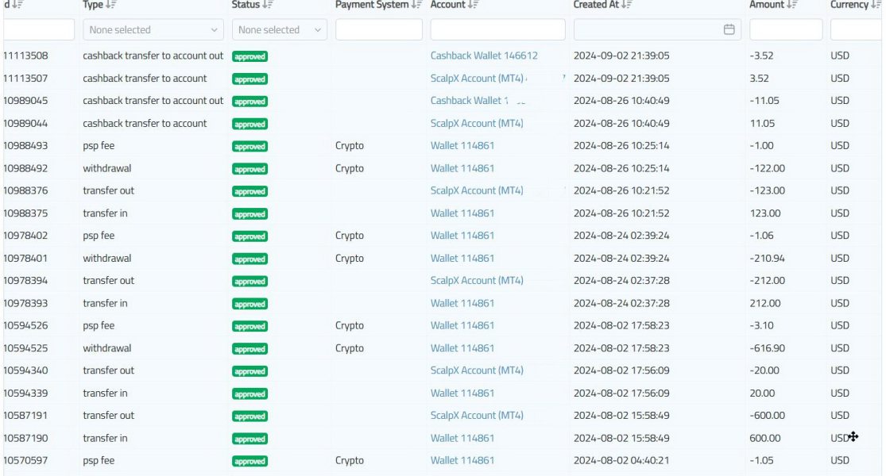Expand the Status filter dropdown

coord(280,30)
